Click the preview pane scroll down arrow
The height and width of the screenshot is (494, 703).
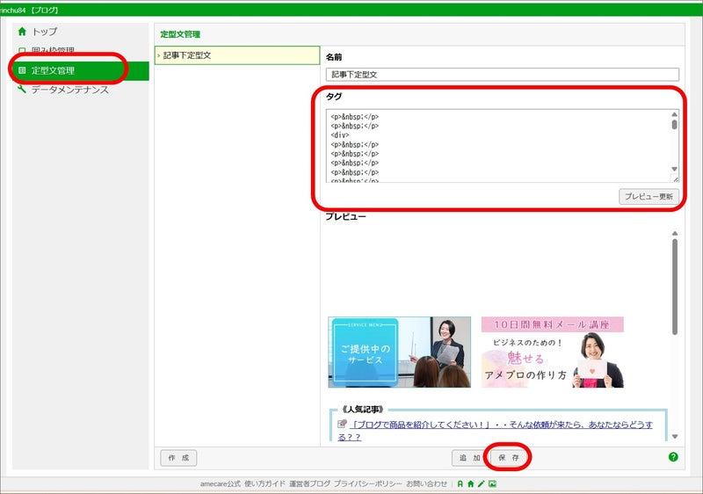click(x=675, y=437)
